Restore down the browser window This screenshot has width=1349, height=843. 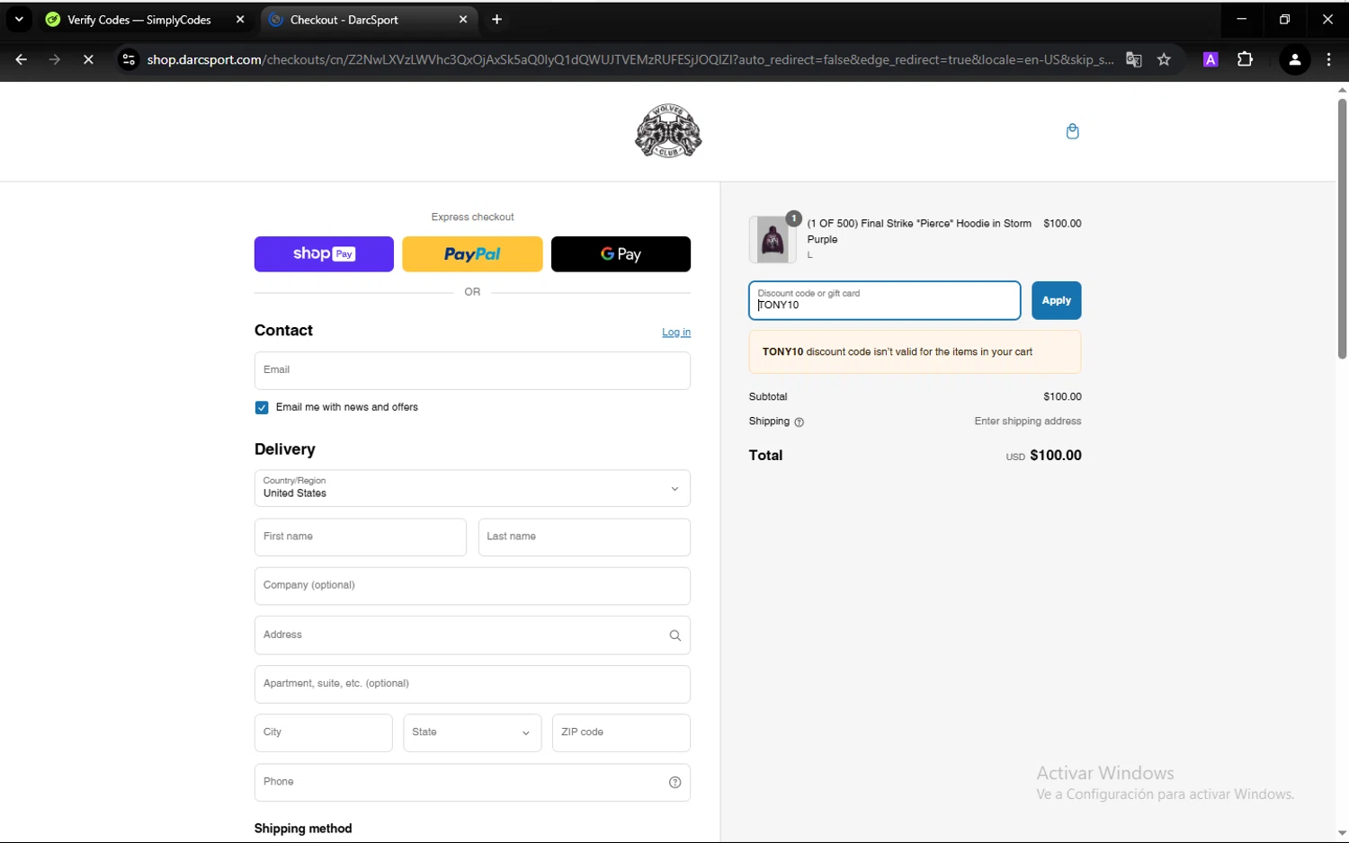[x=1284, y=19]
